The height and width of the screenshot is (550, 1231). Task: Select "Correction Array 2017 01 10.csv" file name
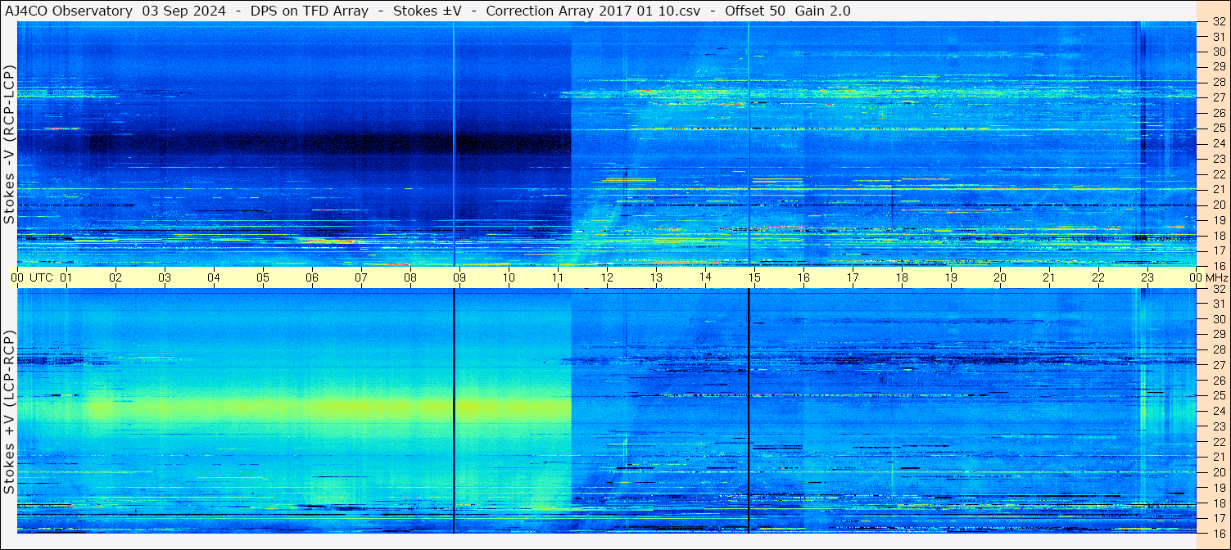tap(593, 11)
